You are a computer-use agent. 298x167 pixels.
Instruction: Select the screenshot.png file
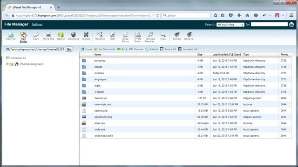click(x=185, y=117)
